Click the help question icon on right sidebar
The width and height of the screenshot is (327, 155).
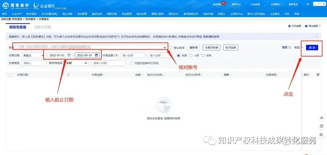pos(321,126)
